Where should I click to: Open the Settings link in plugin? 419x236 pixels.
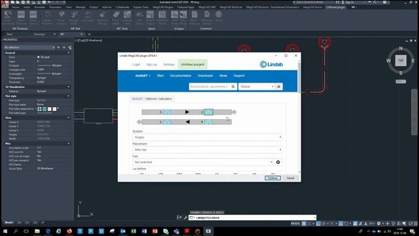[x=169, y=64]
